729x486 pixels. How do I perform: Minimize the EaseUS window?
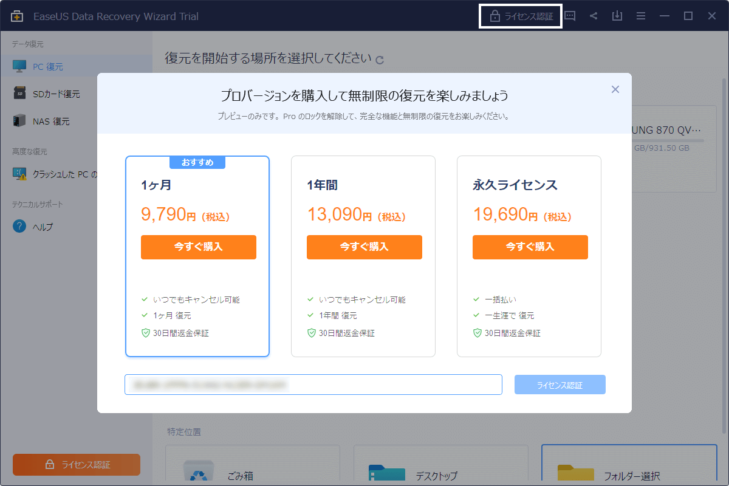[x=665, y=16]
